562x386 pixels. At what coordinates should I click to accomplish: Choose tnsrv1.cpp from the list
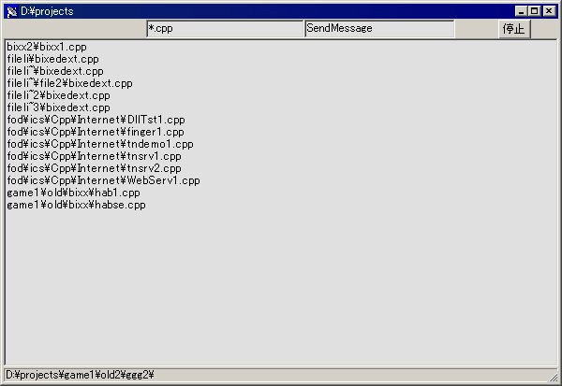click(94, 156)
